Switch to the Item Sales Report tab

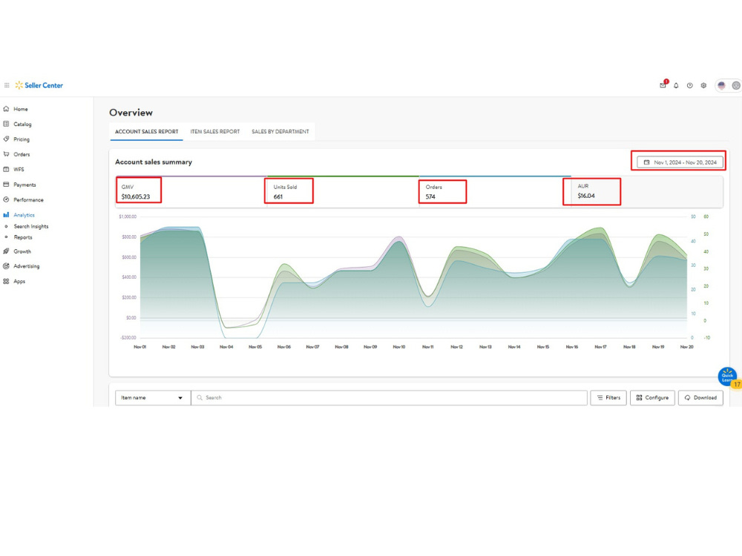click(215, 131)
